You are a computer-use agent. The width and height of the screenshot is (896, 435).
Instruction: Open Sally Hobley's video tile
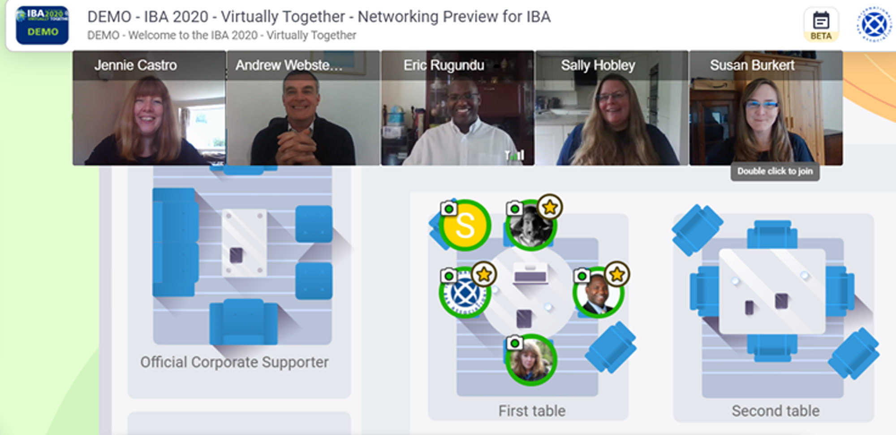coord(612,108)
